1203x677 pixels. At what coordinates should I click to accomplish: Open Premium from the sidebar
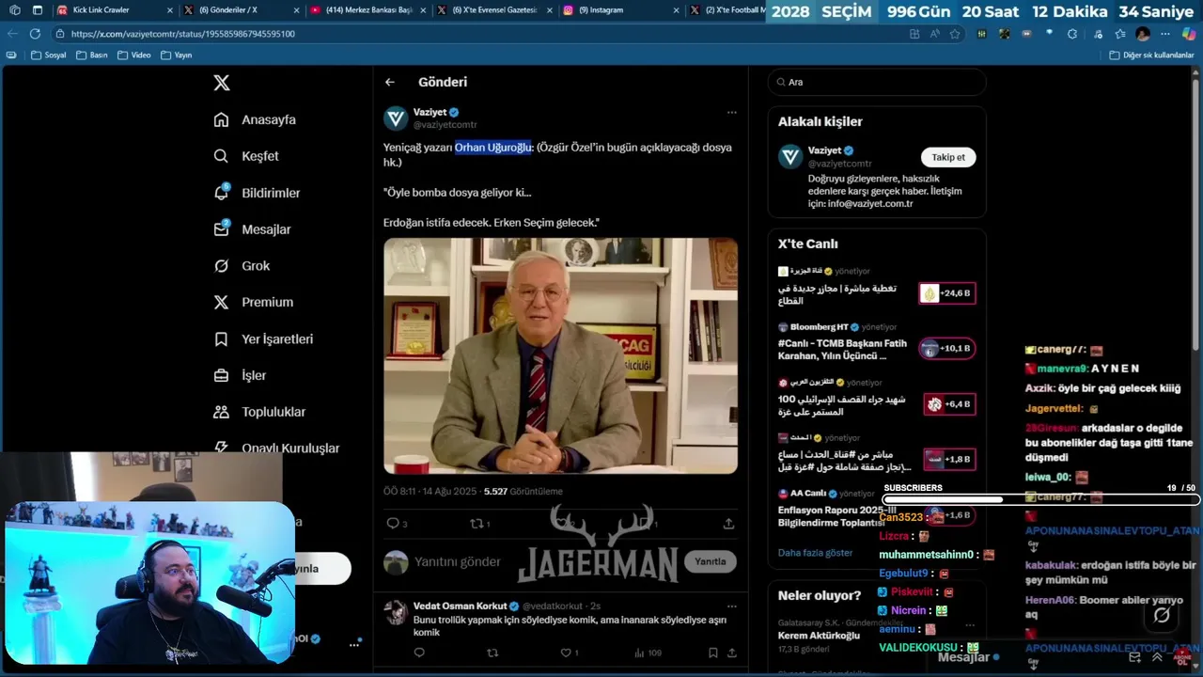(253, 302)
